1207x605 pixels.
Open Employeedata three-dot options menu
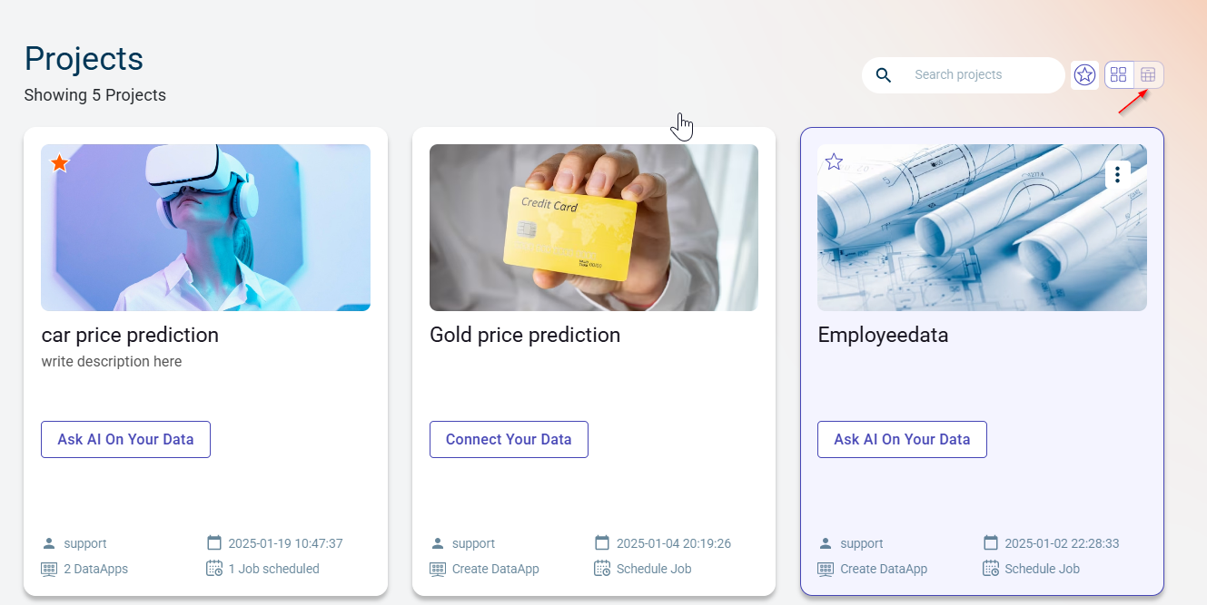tap(1117, 174)
